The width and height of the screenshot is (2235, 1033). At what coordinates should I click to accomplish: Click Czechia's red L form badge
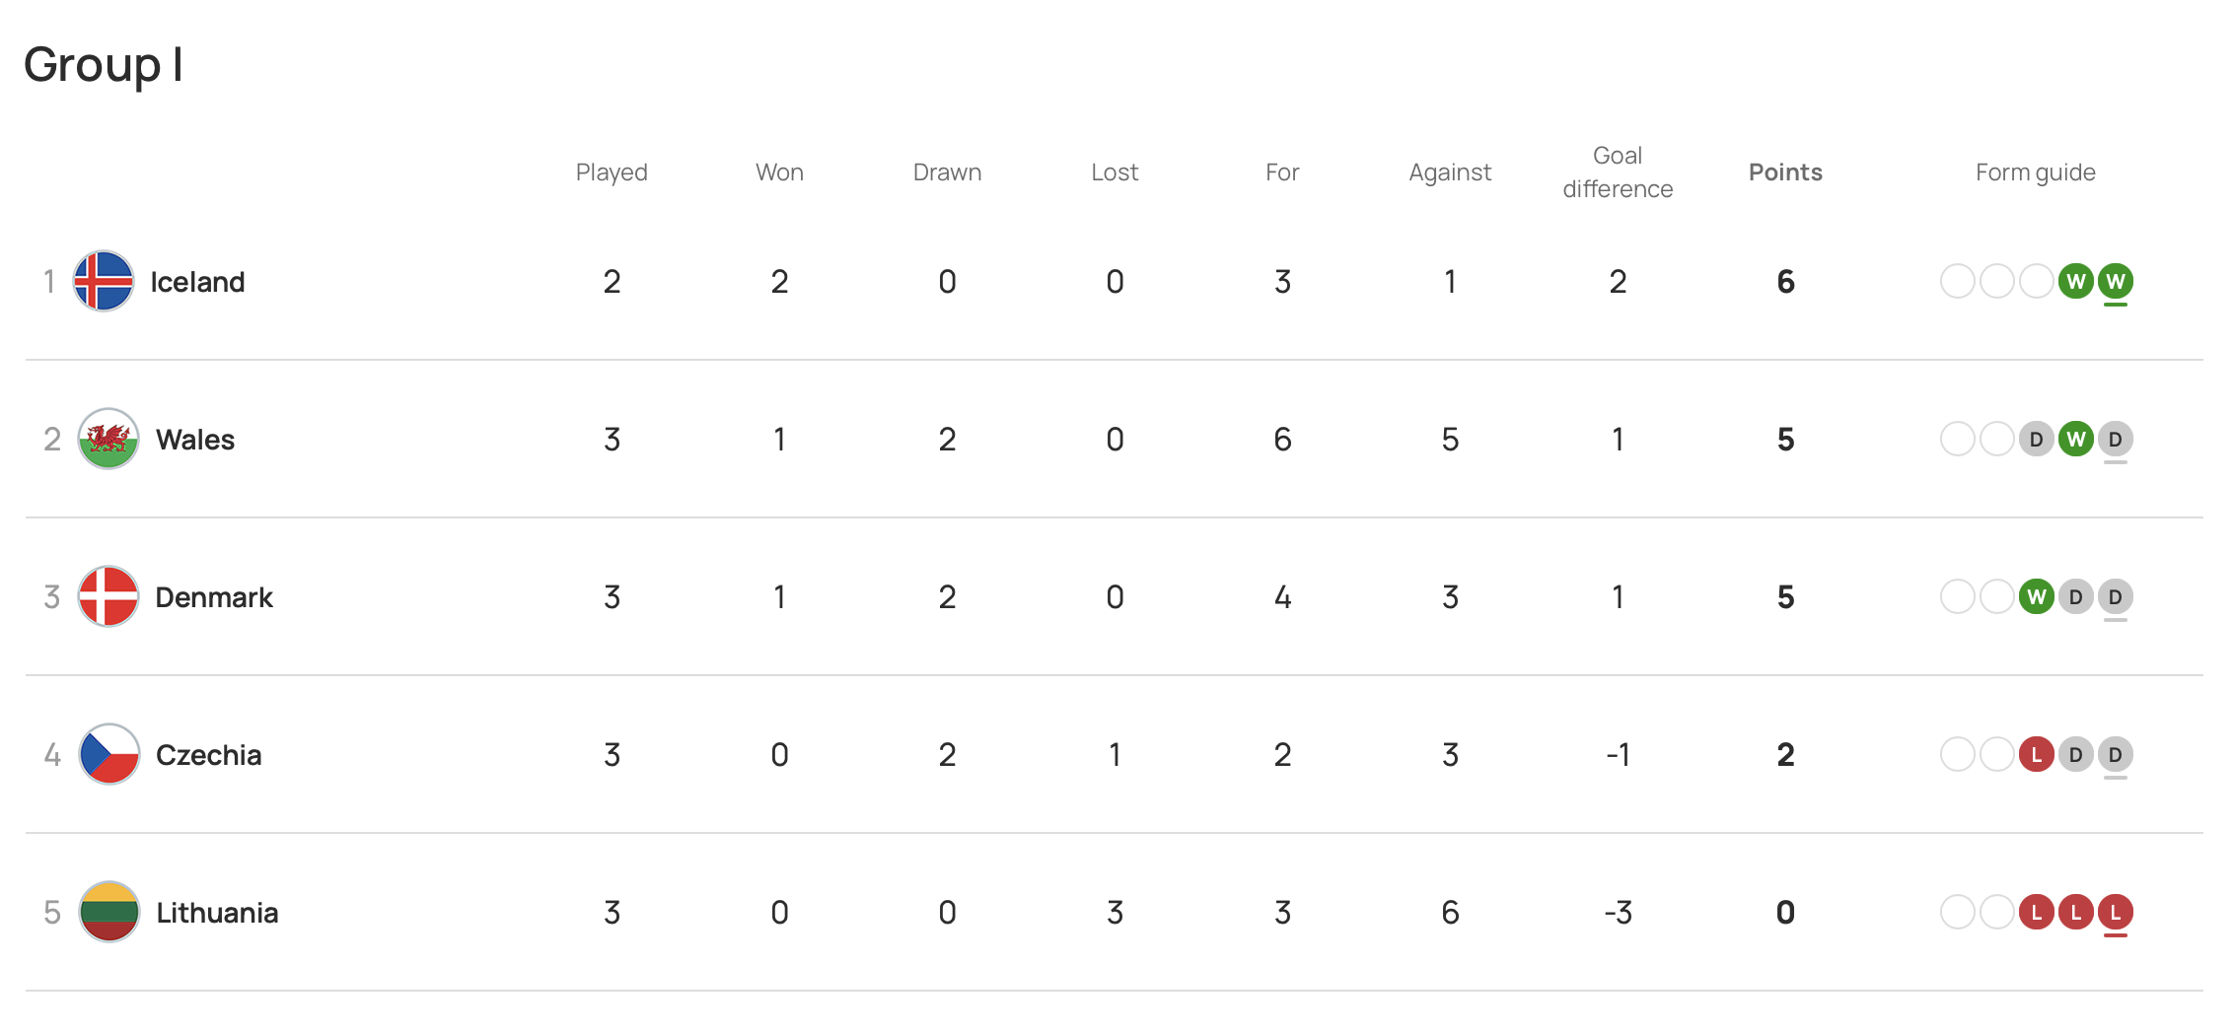click(x=2036, y=754)
